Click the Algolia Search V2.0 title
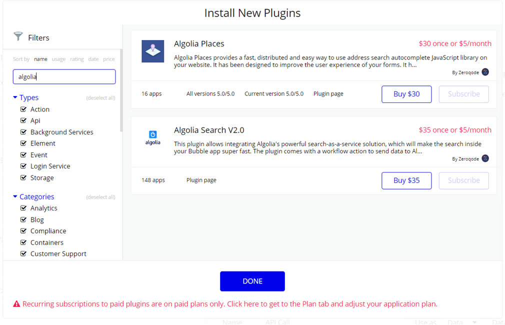Image resolution: width=505 pixels, height=325 pixels. (x=209, y=130)
